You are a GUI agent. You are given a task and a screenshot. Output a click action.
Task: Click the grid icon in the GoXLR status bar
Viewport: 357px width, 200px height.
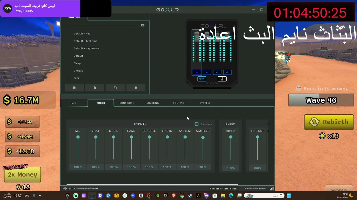point(272,189)
